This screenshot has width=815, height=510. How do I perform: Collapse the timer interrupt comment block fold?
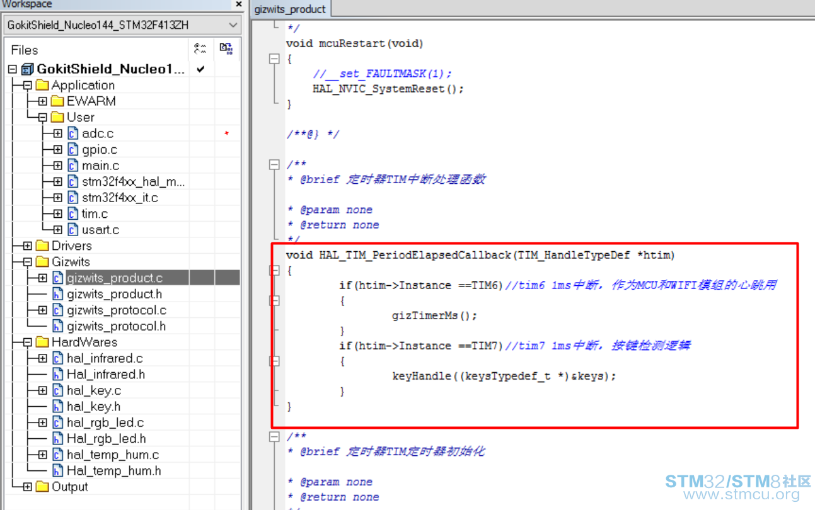tap(274, 164)
